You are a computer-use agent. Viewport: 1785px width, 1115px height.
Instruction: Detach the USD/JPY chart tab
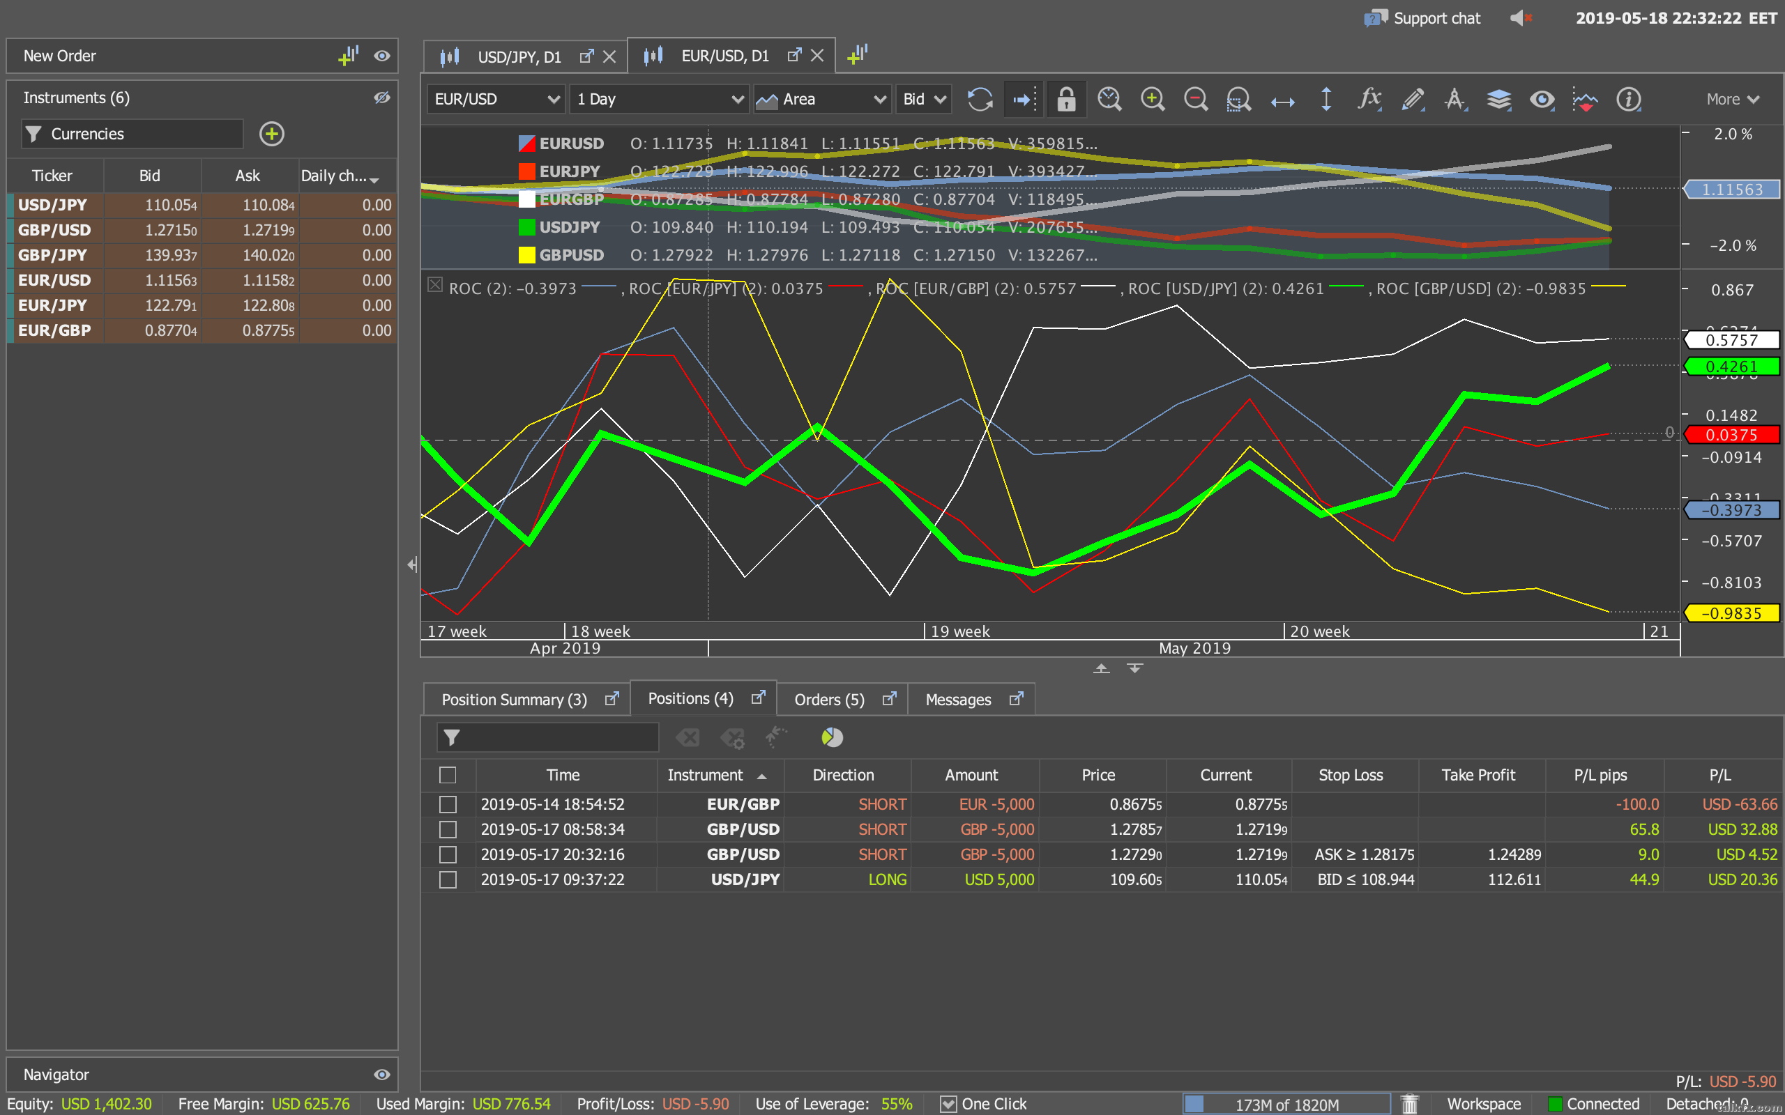[x=586, y=56]
